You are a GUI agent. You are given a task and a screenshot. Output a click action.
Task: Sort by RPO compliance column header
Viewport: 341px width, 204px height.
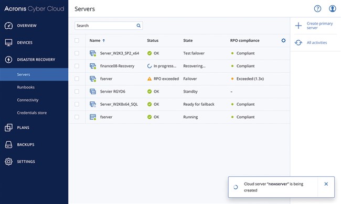pyautogui.click(x=244, y=41)
